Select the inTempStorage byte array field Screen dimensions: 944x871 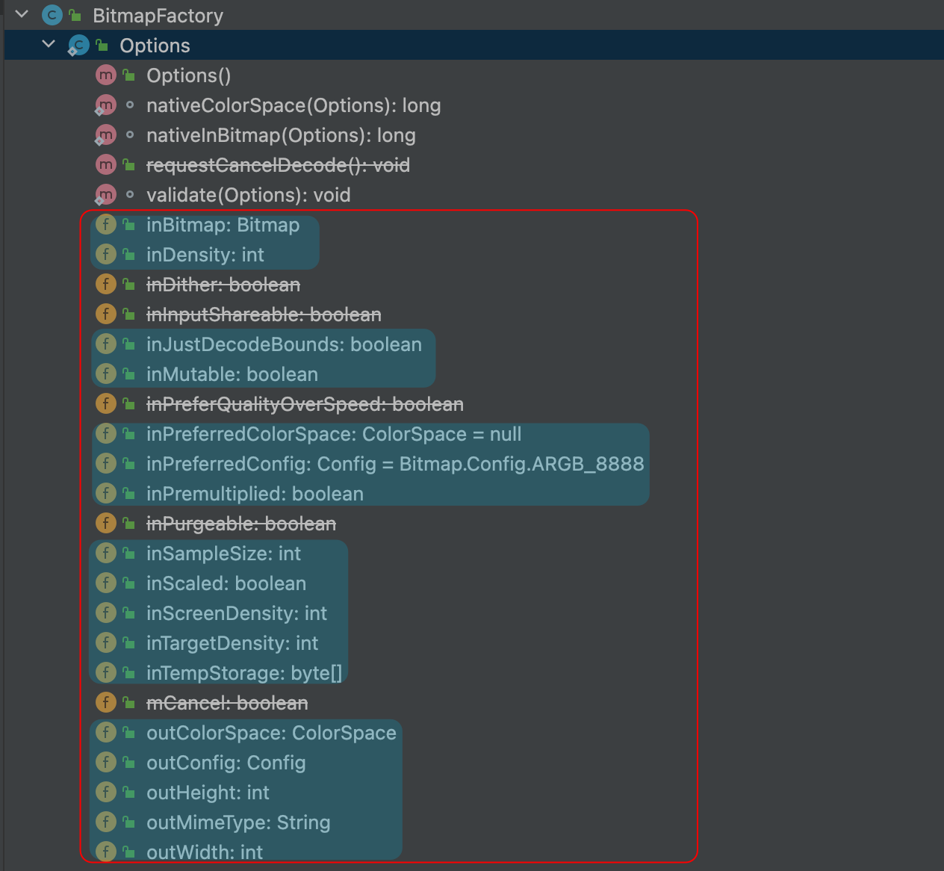244,672
